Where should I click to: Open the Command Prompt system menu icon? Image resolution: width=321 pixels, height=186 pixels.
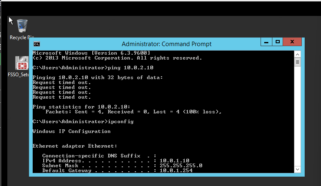[x=36, y=44]
